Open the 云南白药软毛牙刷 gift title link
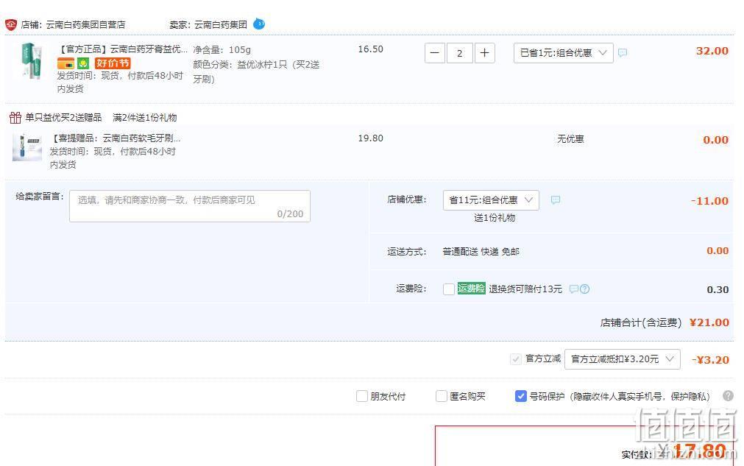This screenshot has height=466, width=744. pos(116,138)
